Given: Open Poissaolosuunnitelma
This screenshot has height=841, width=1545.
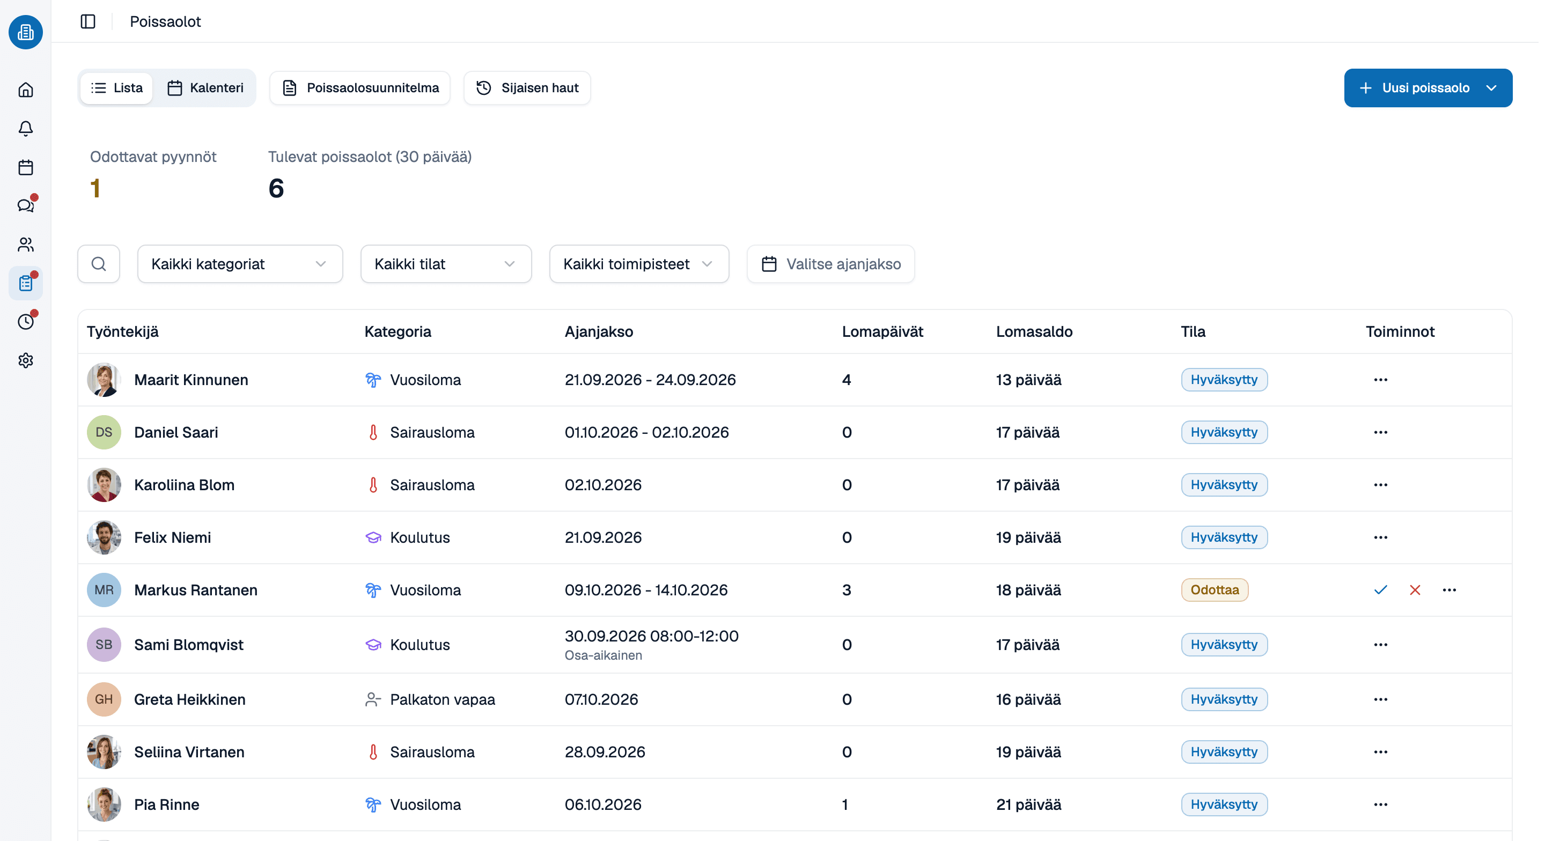Looking at the screenshot, I should tap(360, 88).
